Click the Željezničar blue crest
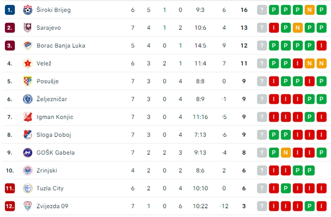Viewport: 331px width, 217px height. 28,99
